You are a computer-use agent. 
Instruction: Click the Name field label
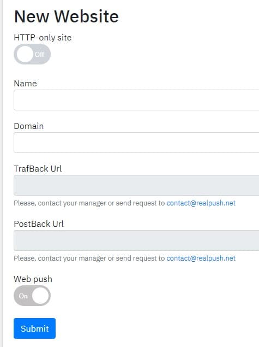[x=25, y=84]
